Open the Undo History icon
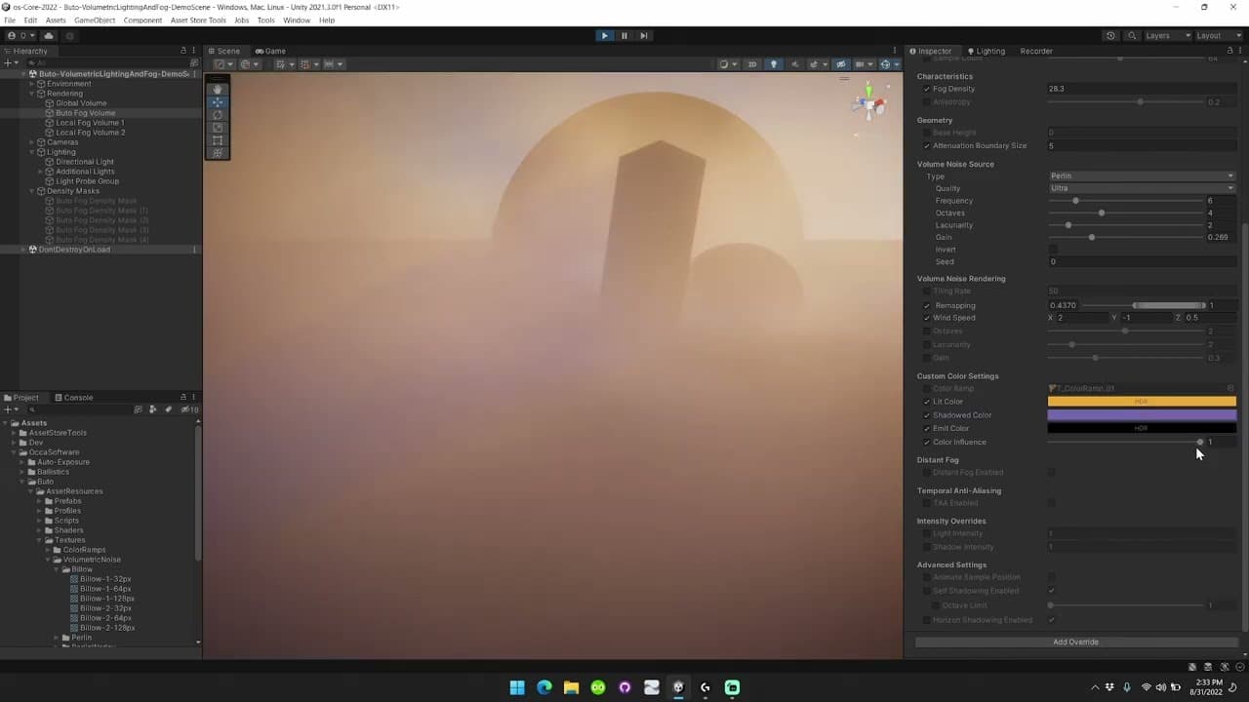This screenshot has height=702, width=1249. click(x=1110, y=36)
